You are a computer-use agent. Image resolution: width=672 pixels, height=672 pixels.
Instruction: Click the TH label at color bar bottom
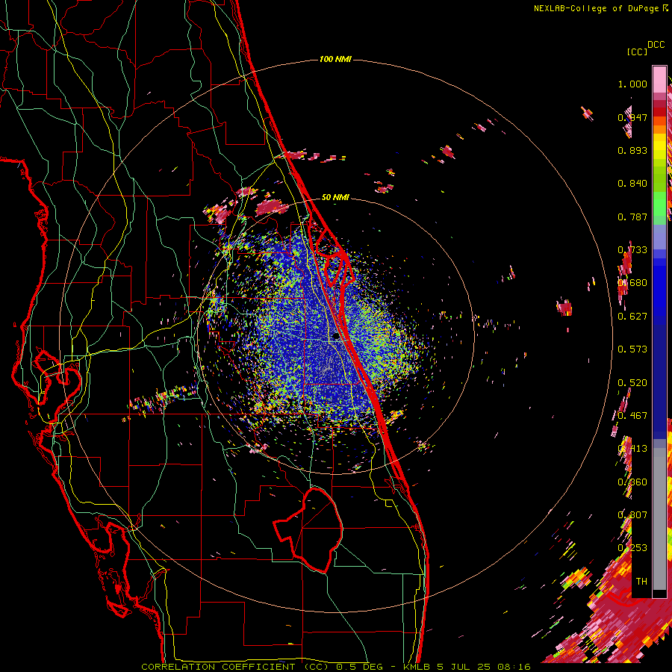pyautogui.click(x=641, y=581)
